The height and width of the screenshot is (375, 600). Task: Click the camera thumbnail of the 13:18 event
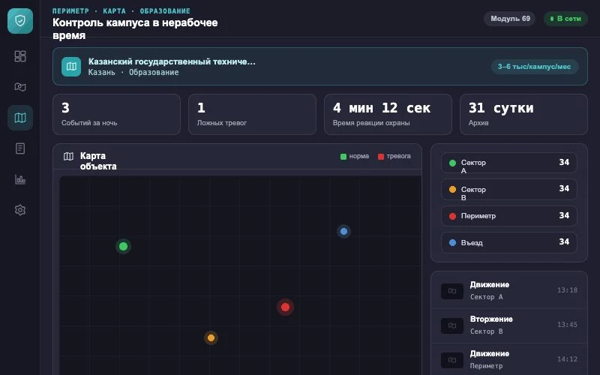pyautogui.click(x=452, y=291)
